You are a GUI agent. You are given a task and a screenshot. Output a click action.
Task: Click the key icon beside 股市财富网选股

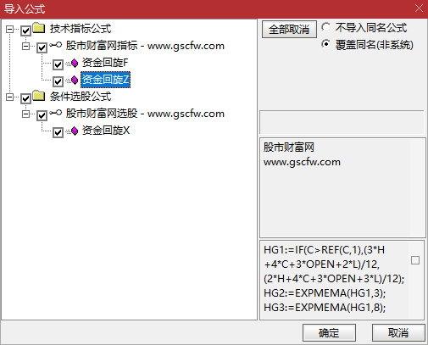[x=55, y=113]
